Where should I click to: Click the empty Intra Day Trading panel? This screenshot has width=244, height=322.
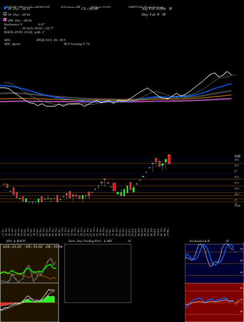pos(98,273)
